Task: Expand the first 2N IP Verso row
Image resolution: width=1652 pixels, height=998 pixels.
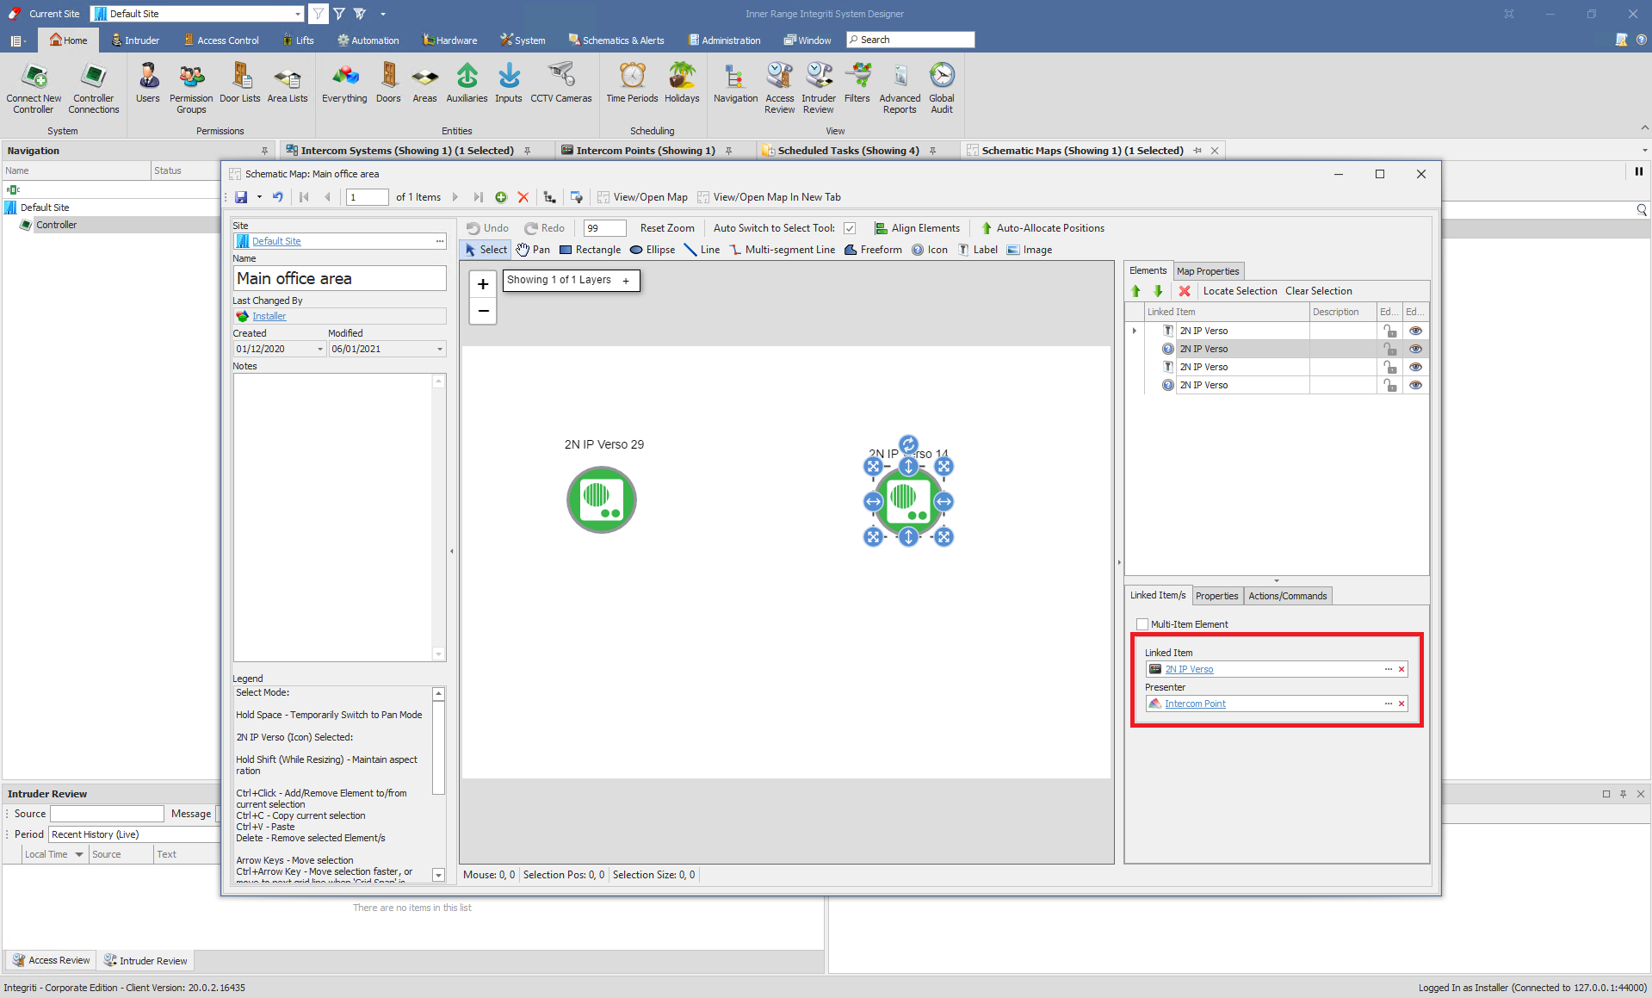Action: [x=1135, y=331]
